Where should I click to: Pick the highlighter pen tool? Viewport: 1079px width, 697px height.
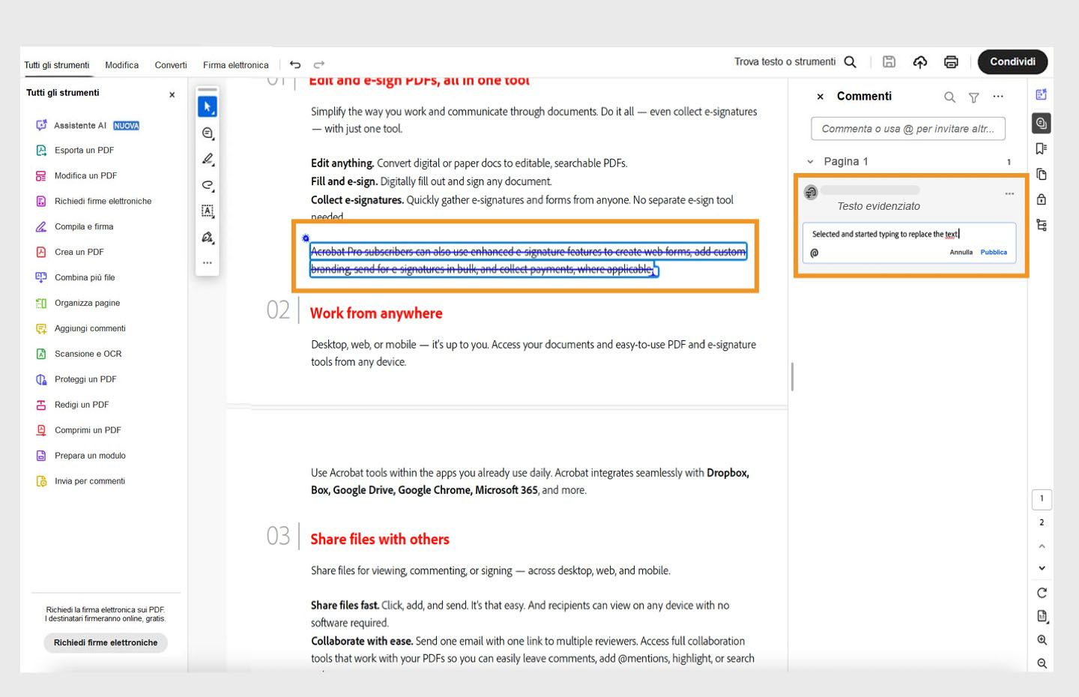click(208, 159)
